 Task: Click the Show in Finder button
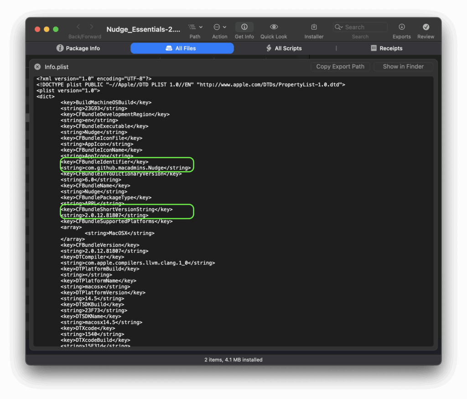tap(403, 67)
